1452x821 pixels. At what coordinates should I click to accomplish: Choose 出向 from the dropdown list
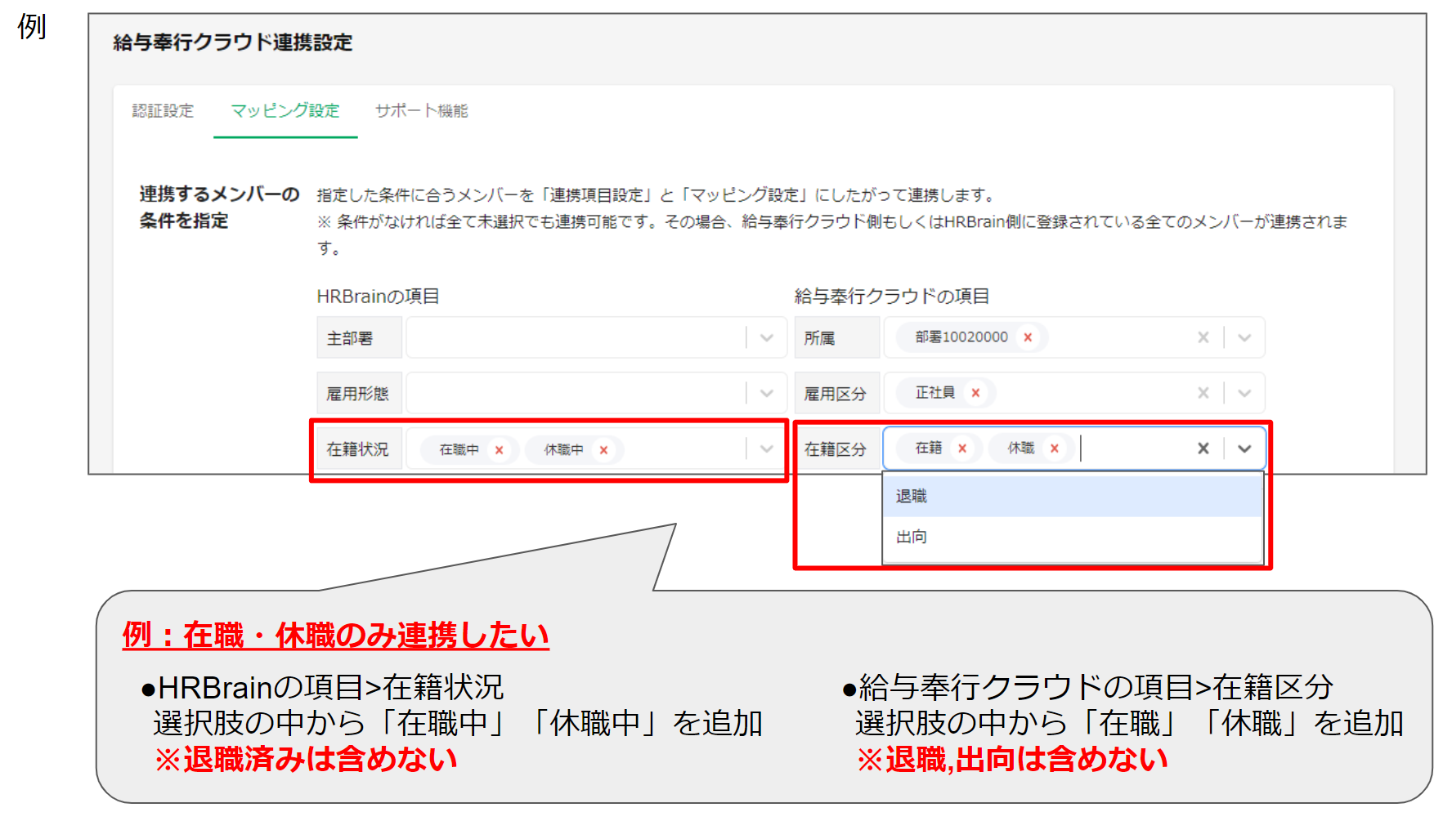(x=1073, y=537)
